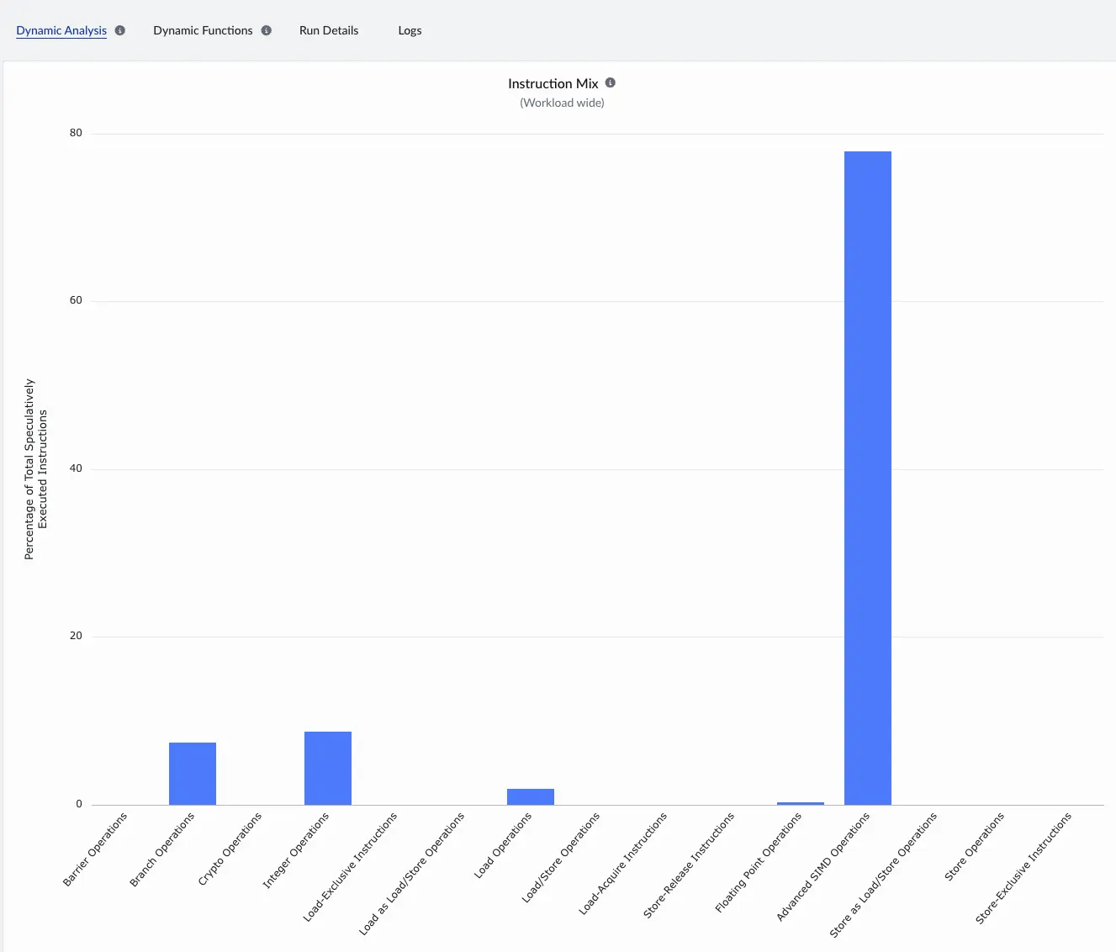
Task: Open the Dynamic Analysis tab
Action: 61,30
